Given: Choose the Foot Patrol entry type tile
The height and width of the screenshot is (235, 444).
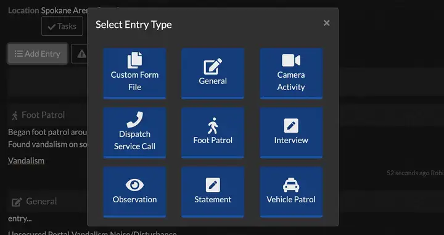Looking at the screenshot, I should click(213, 133).
